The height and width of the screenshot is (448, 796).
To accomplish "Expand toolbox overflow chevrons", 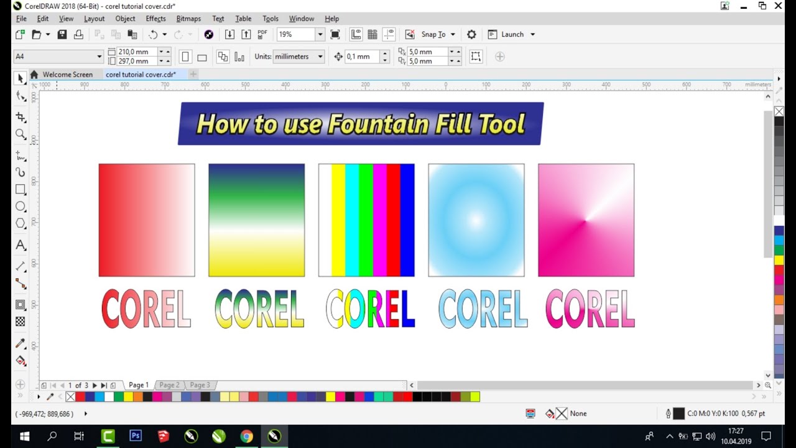I will click(x=20, y=396).
